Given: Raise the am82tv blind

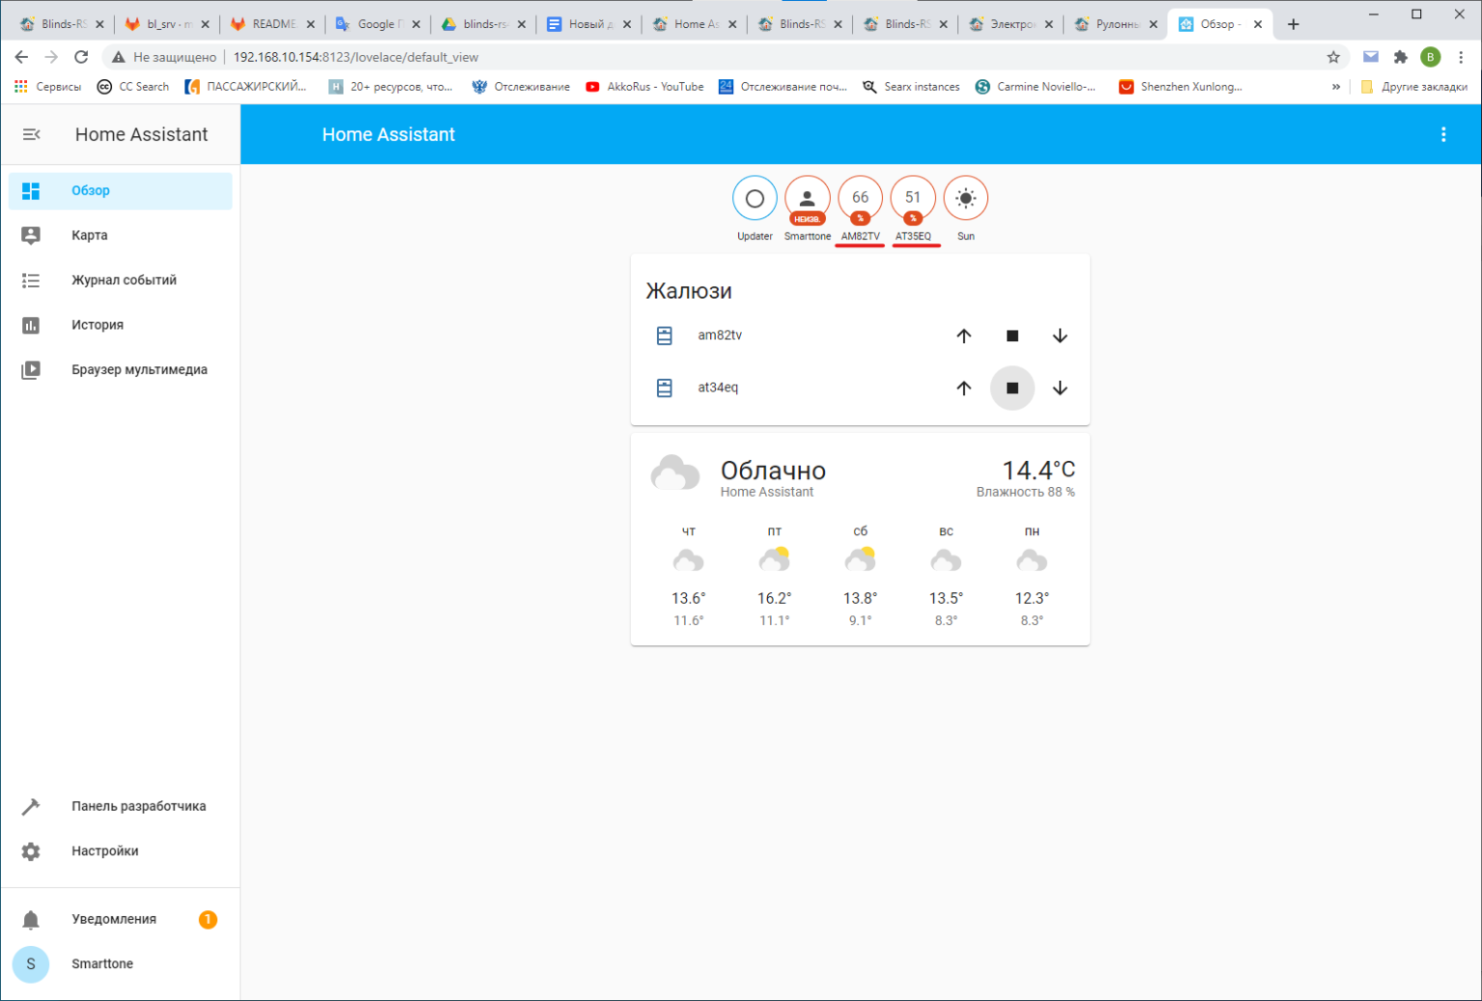Looking at the screenshot, I should coord(964,336).
